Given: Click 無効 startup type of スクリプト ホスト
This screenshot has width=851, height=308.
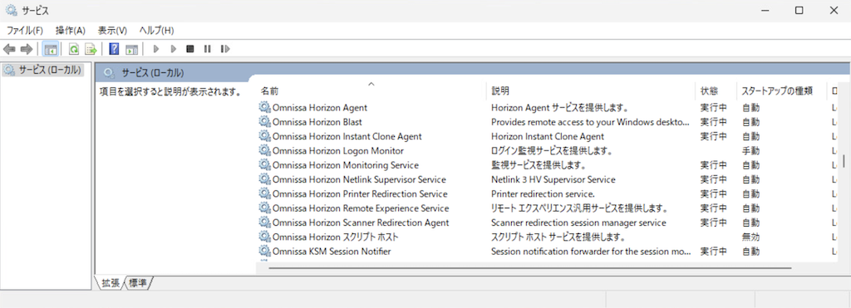Looking at the screenshot, I should coord(750,237).
